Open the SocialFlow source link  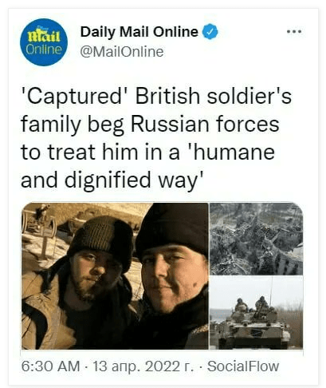tap(243, 366)
